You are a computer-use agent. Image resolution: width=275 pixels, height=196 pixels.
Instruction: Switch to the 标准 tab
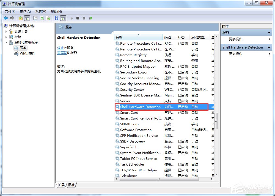pos(71,185)
